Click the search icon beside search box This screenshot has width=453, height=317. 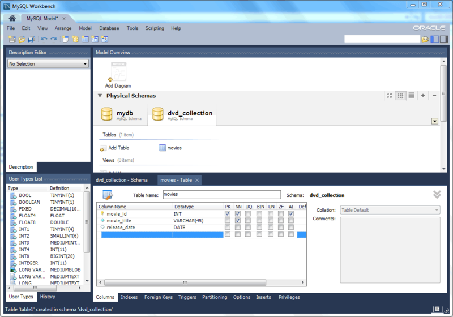point(425,39)
